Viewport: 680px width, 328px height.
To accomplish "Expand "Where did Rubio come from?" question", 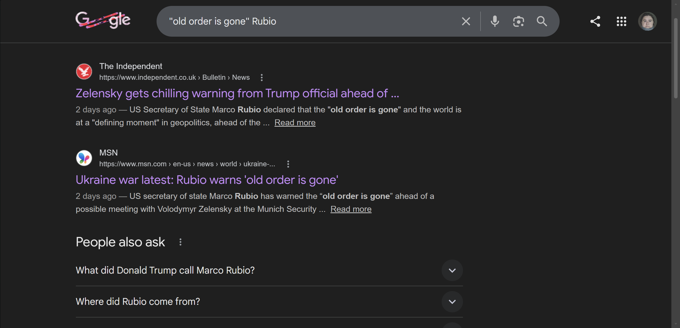I will [452, 302].
